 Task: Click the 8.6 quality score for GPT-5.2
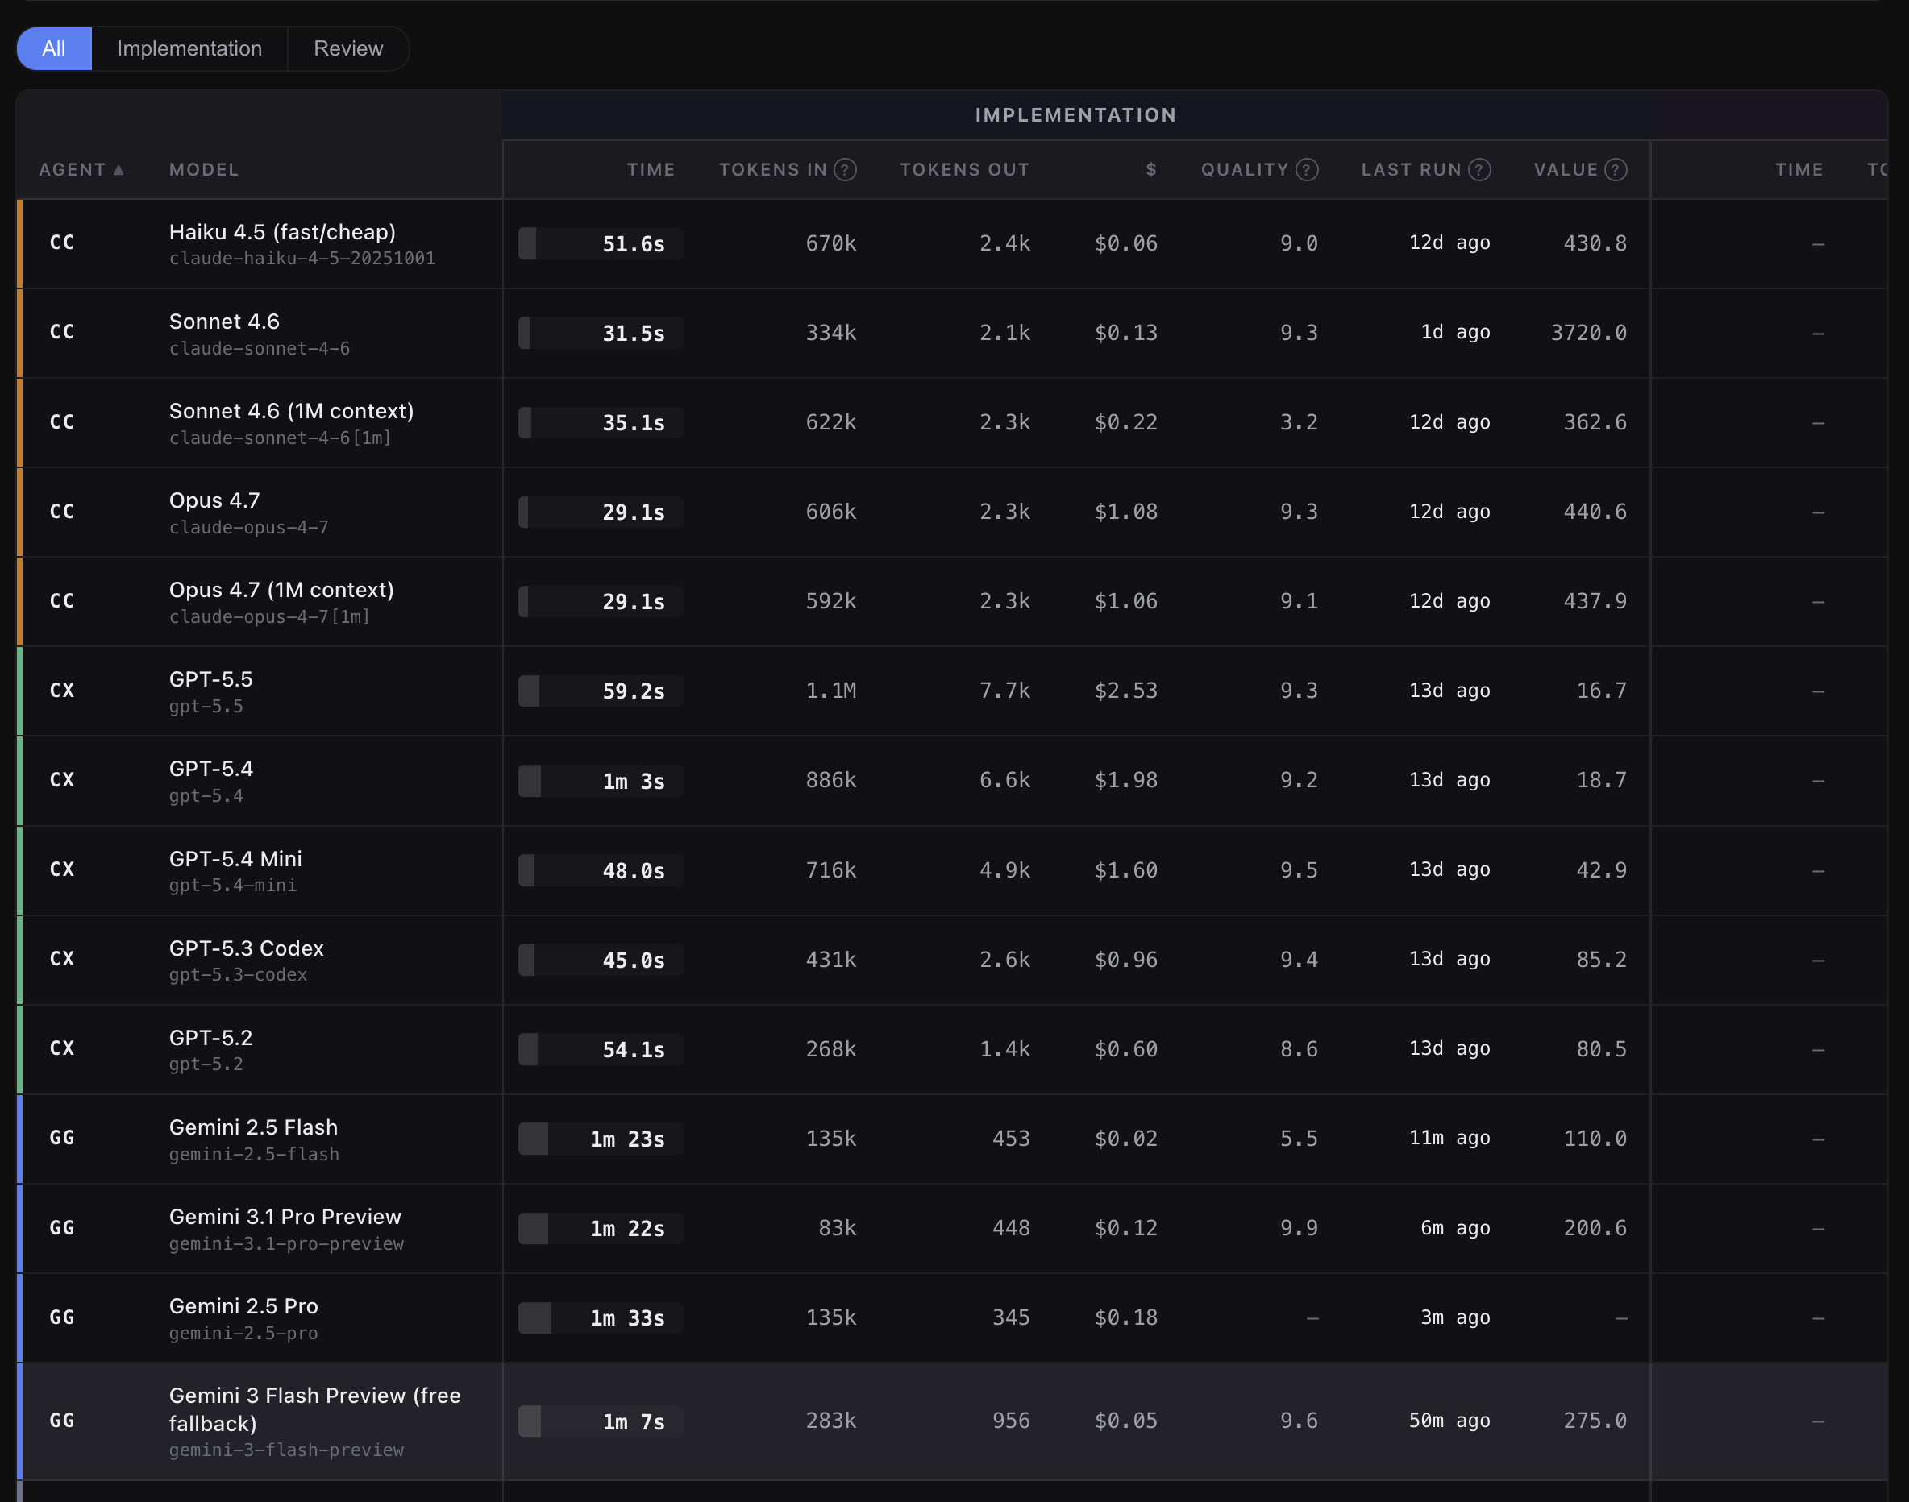click(x=1299, y=1049)
